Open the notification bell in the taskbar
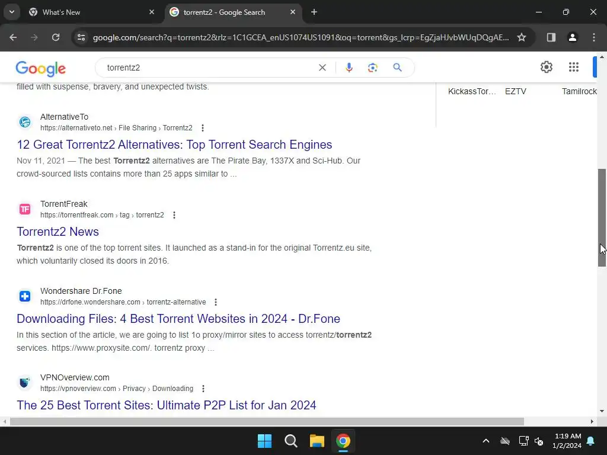This screenshot has height=455, width=607. pos(591,441)
